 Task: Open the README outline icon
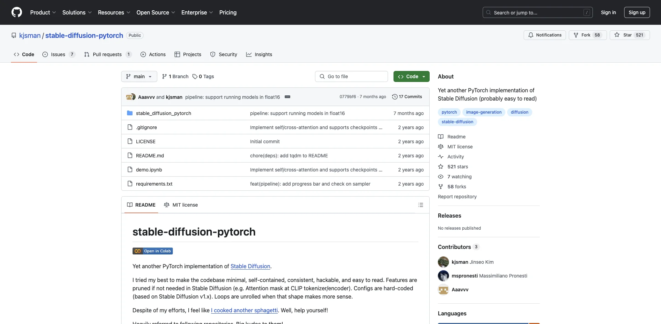tap(420, 205)
